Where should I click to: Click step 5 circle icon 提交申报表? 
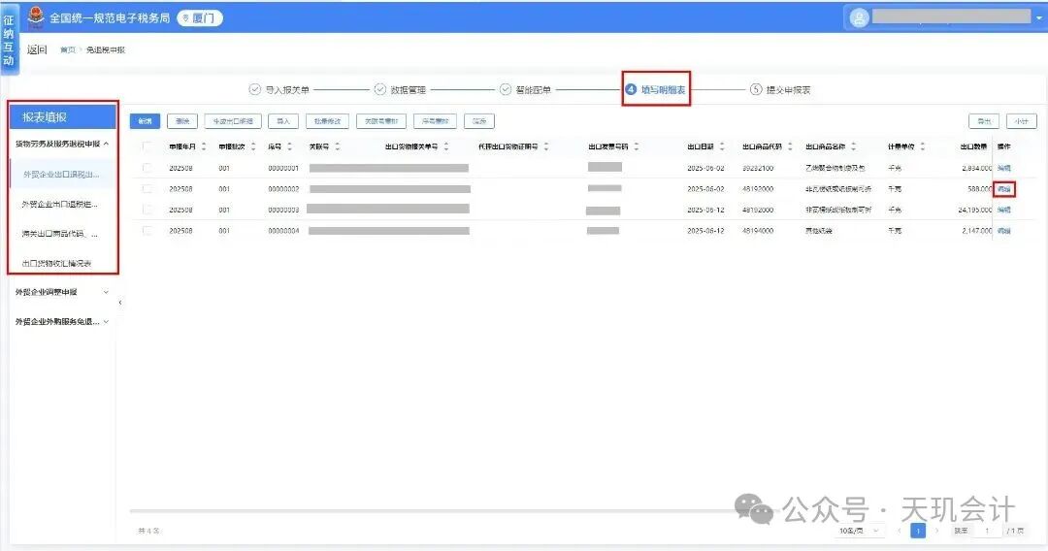coord(756,89)
